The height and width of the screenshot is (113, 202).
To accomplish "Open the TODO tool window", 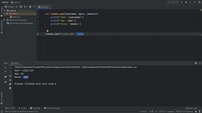I will [10, 108].
